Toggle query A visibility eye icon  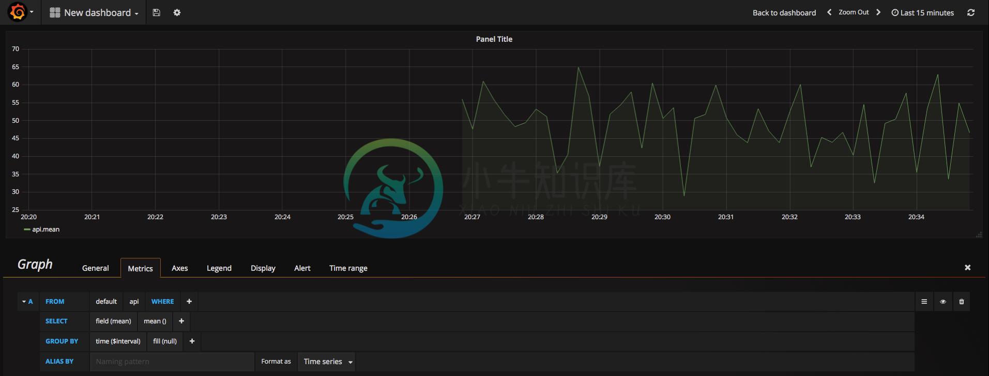[x=942, y=302]
